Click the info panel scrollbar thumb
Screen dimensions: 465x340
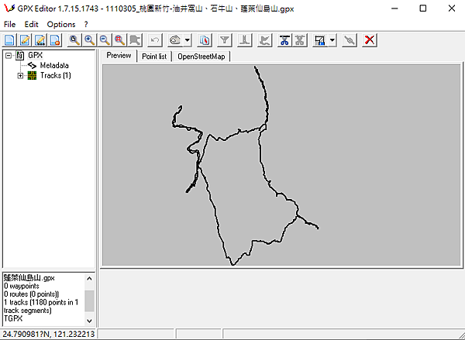(x=89, y=301)
